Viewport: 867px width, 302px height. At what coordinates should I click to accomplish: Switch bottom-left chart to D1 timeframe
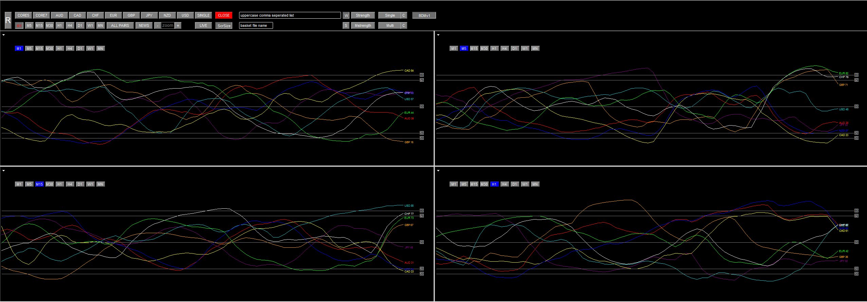click(80, 184)
